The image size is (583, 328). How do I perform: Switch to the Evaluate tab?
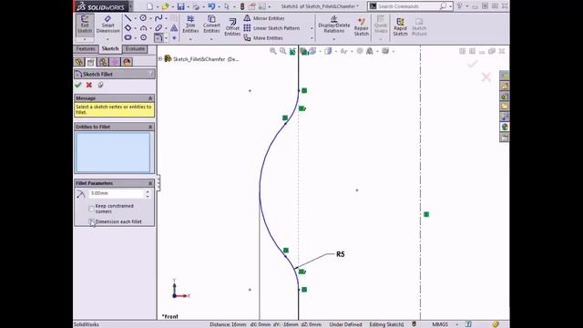click(x=135, y=48)
